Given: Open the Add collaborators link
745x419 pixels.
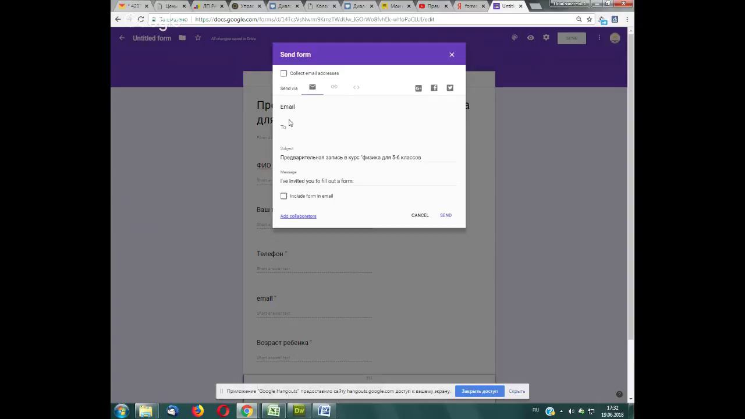Looking at the screenshot, I should click(x=298, y=216).
